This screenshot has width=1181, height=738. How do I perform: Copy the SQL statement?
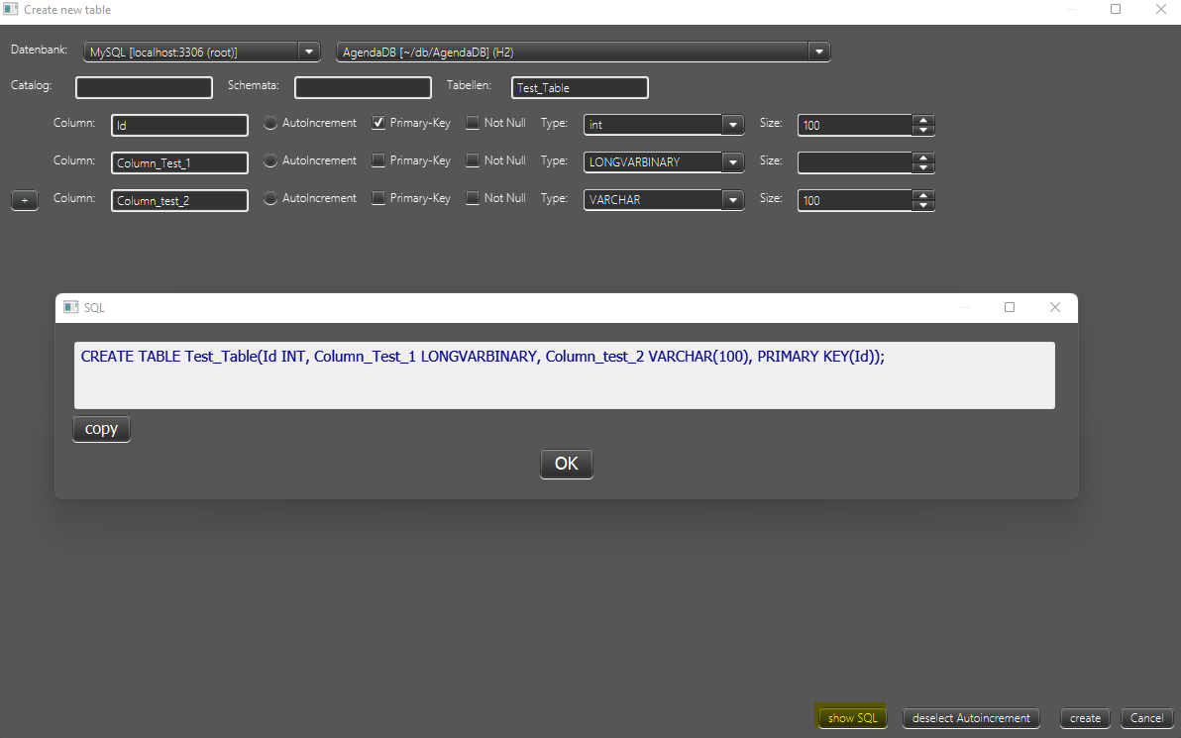(x=102, y=429)
